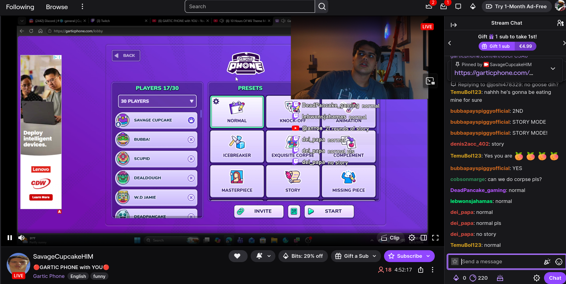Pause the live stream

(10, 238)
